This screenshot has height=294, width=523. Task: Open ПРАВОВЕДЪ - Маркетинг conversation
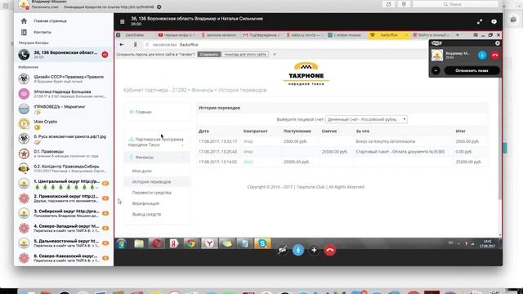(x=64, y=109)
